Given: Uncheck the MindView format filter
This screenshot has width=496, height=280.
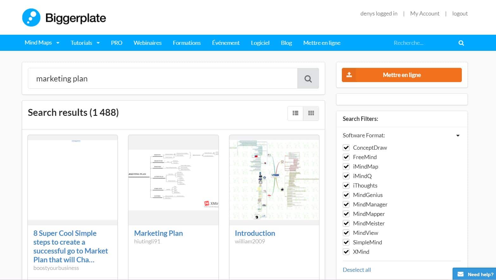Looking at the screenshot, I should [x=346, y=233].
